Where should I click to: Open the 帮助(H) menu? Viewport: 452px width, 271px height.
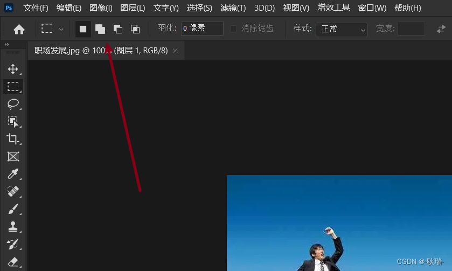pyautogui.click(x=408, y=8)
